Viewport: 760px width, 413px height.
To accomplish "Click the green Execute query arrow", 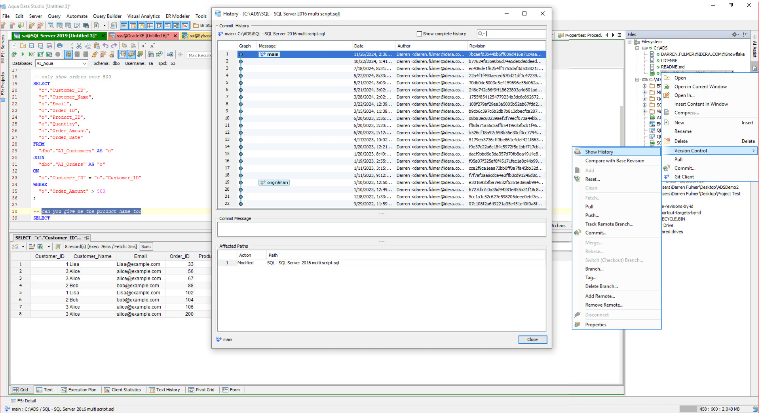I will [x=23, y=54].
